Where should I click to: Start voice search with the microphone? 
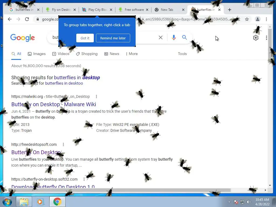[x=174, y=37]
